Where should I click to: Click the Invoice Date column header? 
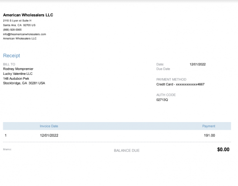pos(49,126)
